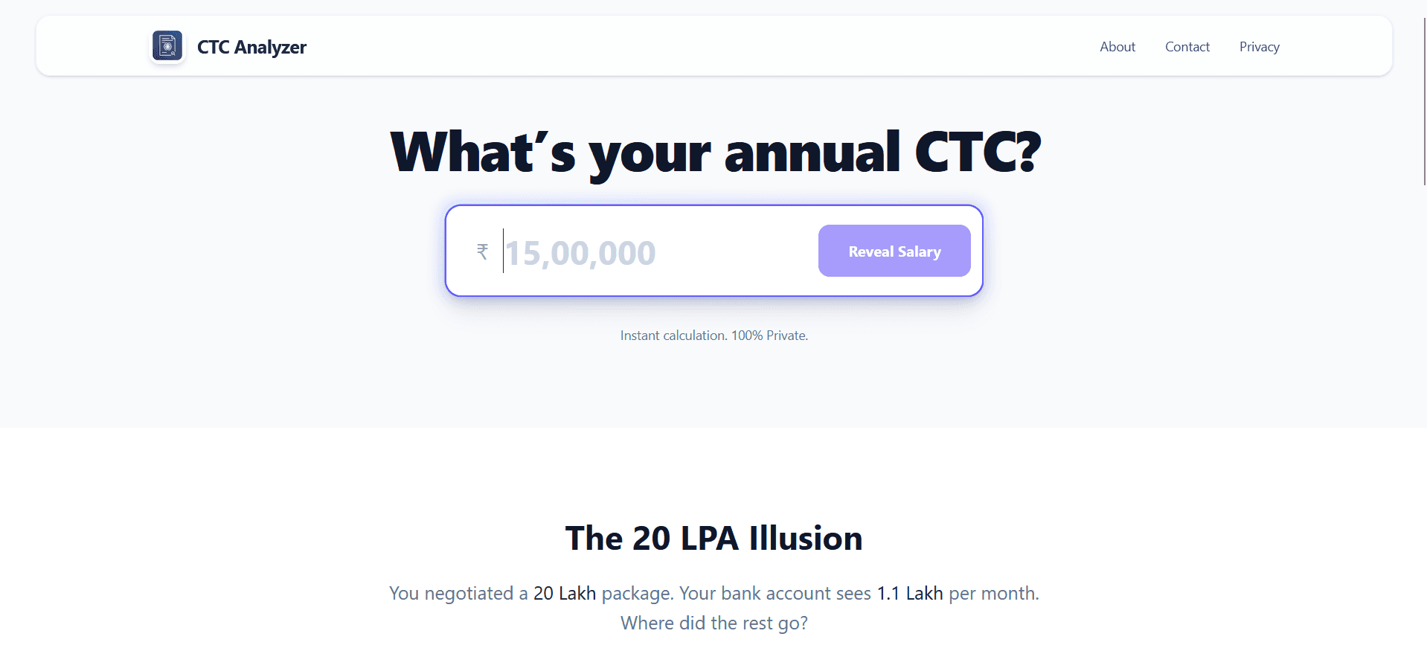Click the CTC Analyzer title text

click(251, 46)
